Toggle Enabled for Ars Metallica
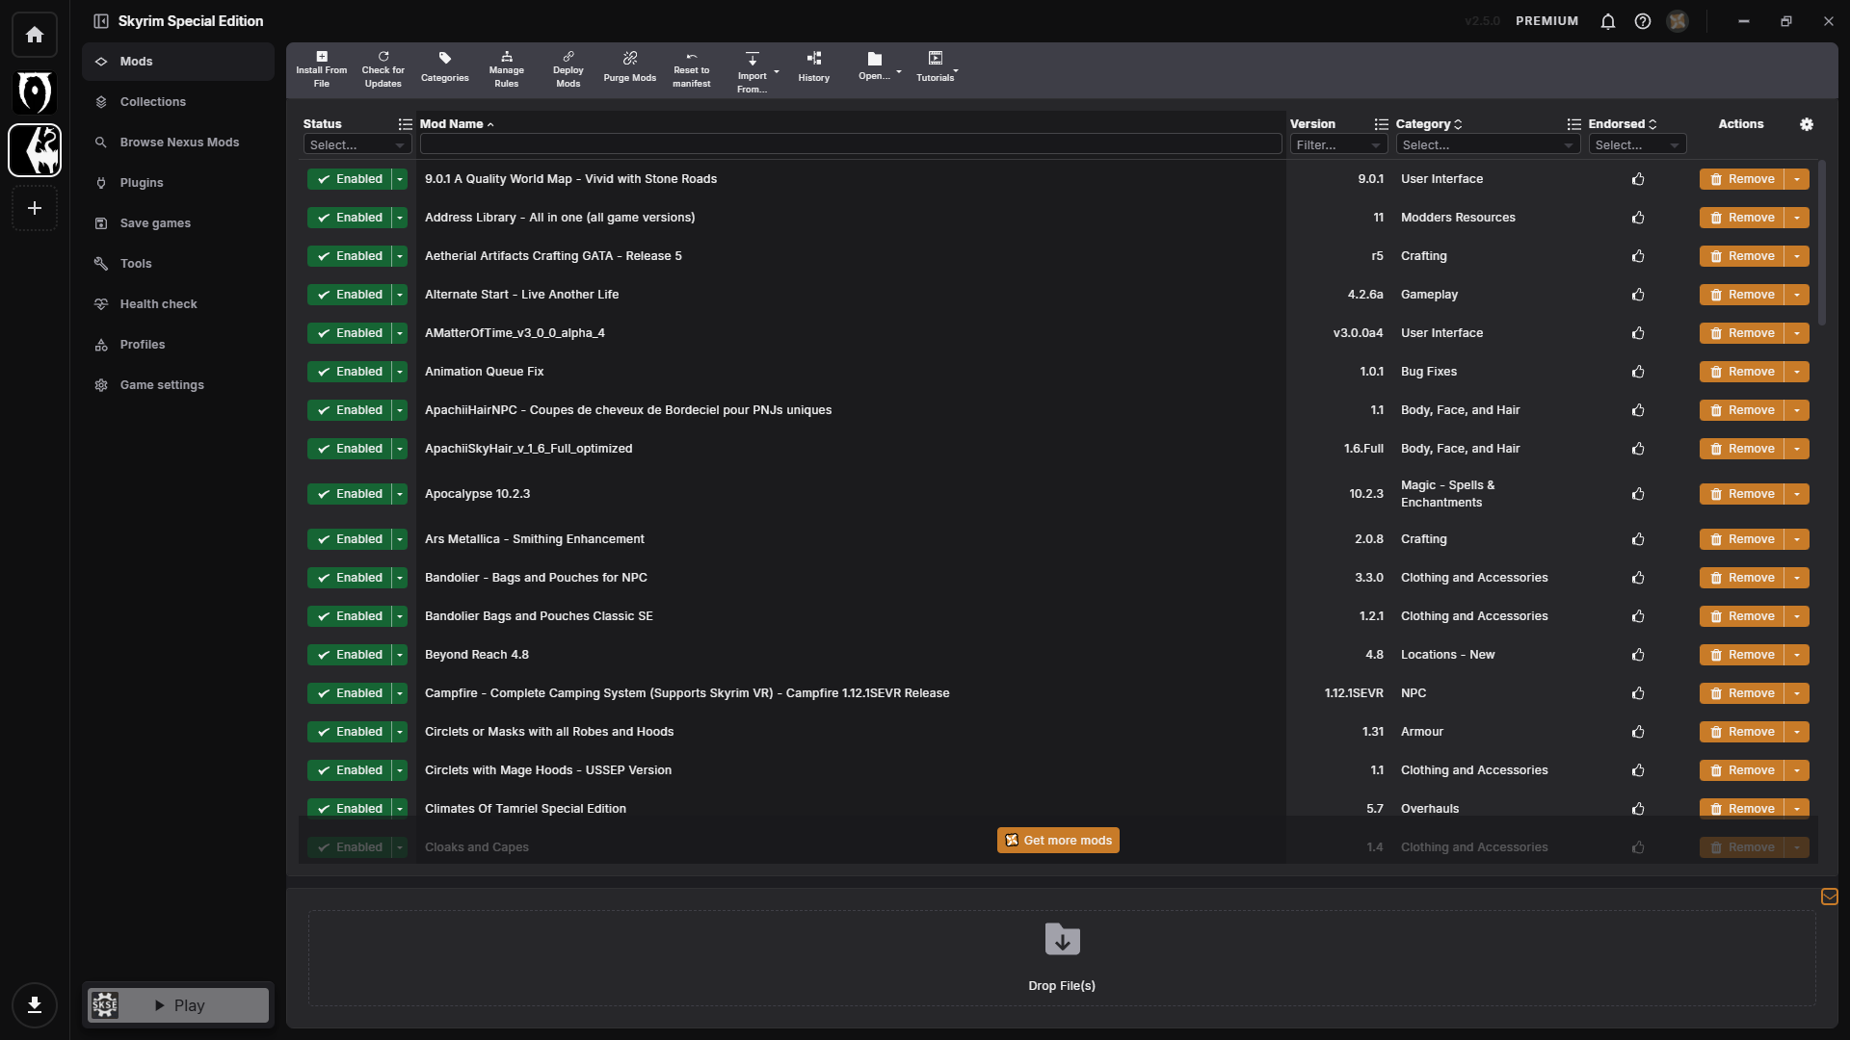Screen dimensions: 1850x1040 pyautogui.click(x=349, y=539)
